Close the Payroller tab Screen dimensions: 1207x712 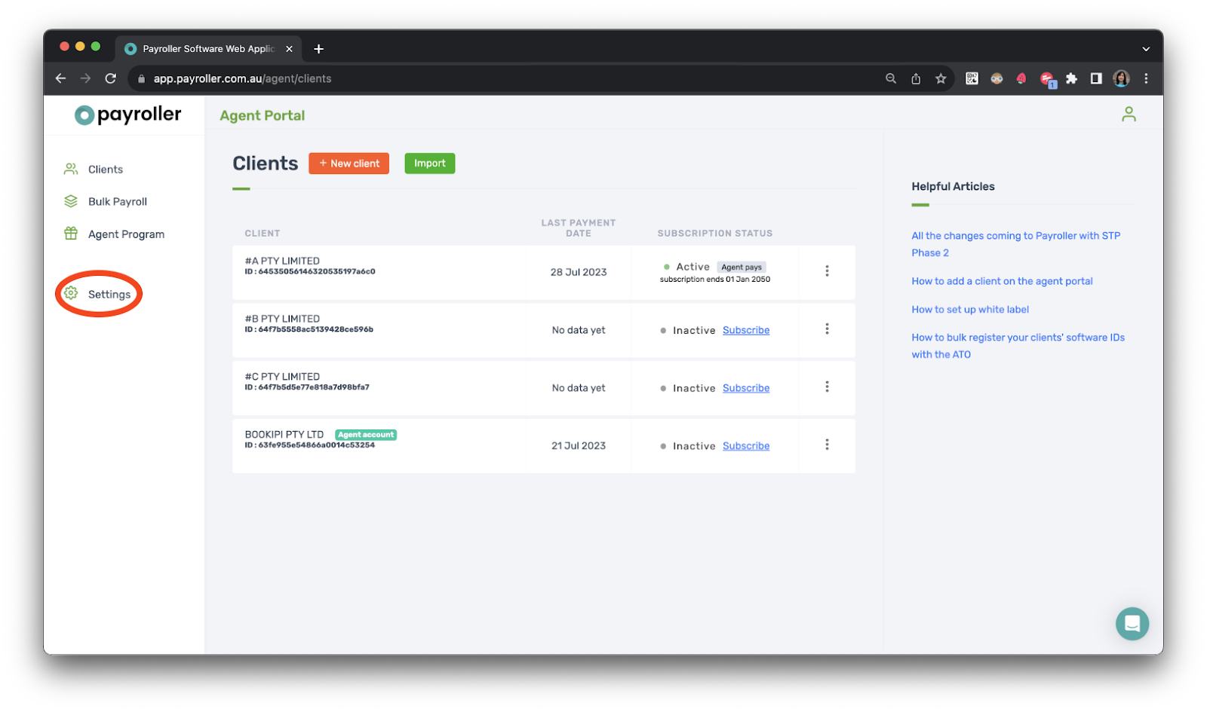click(289, 49)
